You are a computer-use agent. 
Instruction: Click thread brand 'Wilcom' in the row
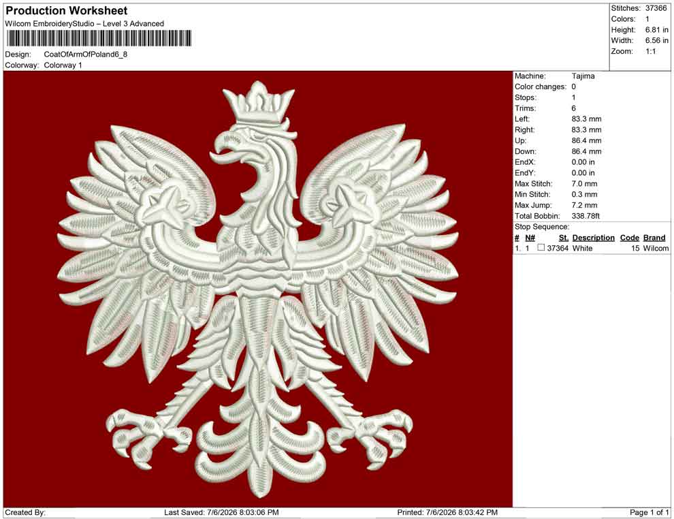click(x=656, y=248)
